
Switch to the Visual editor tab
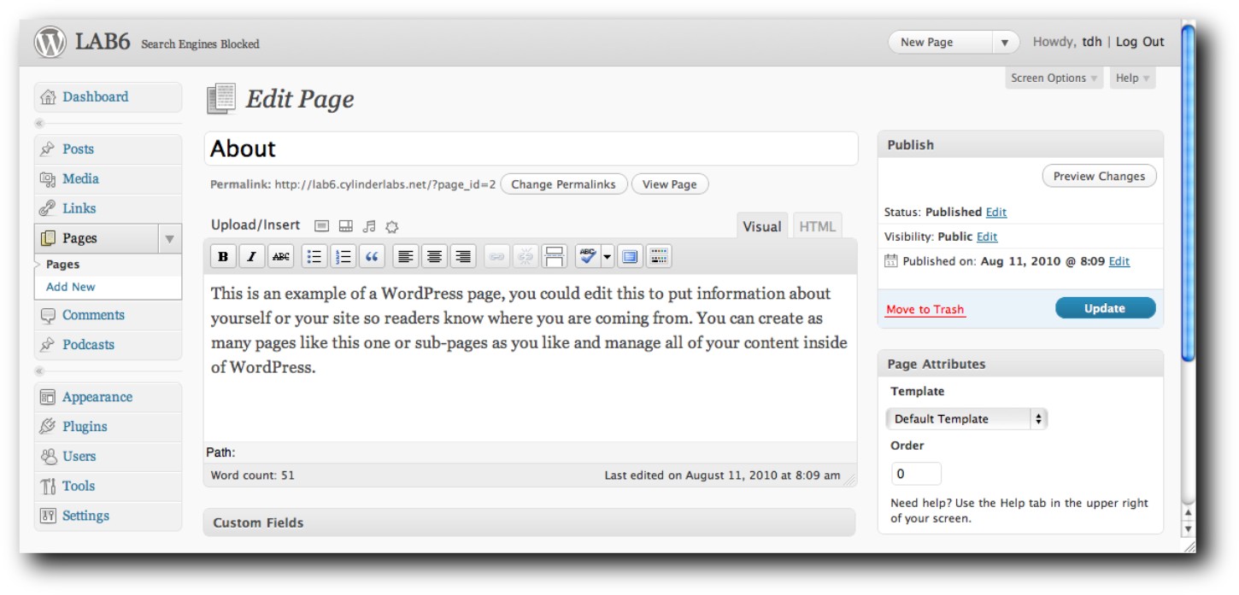(x=761, y=226)
